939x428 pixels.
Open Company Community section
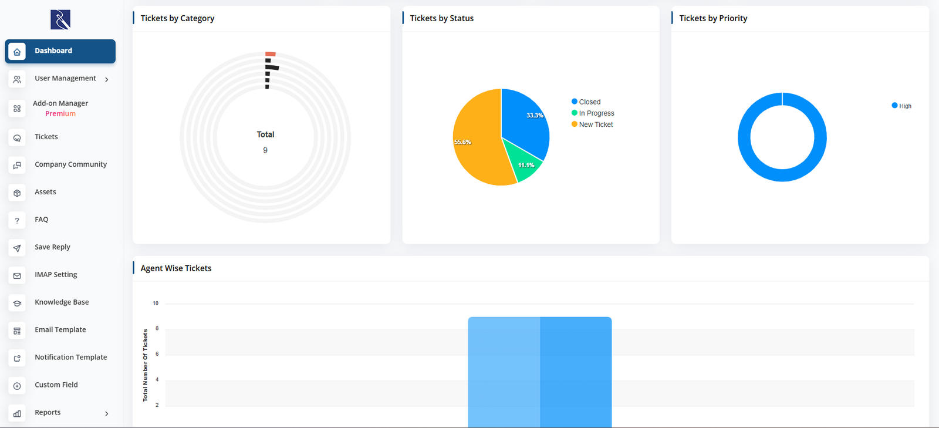pyautogui.click(x=70, y=164)
